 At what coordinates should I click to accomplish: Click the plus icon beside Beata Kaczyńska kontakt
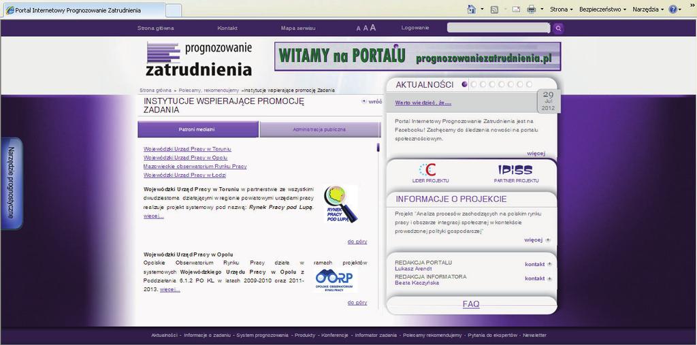coord(550,279)
